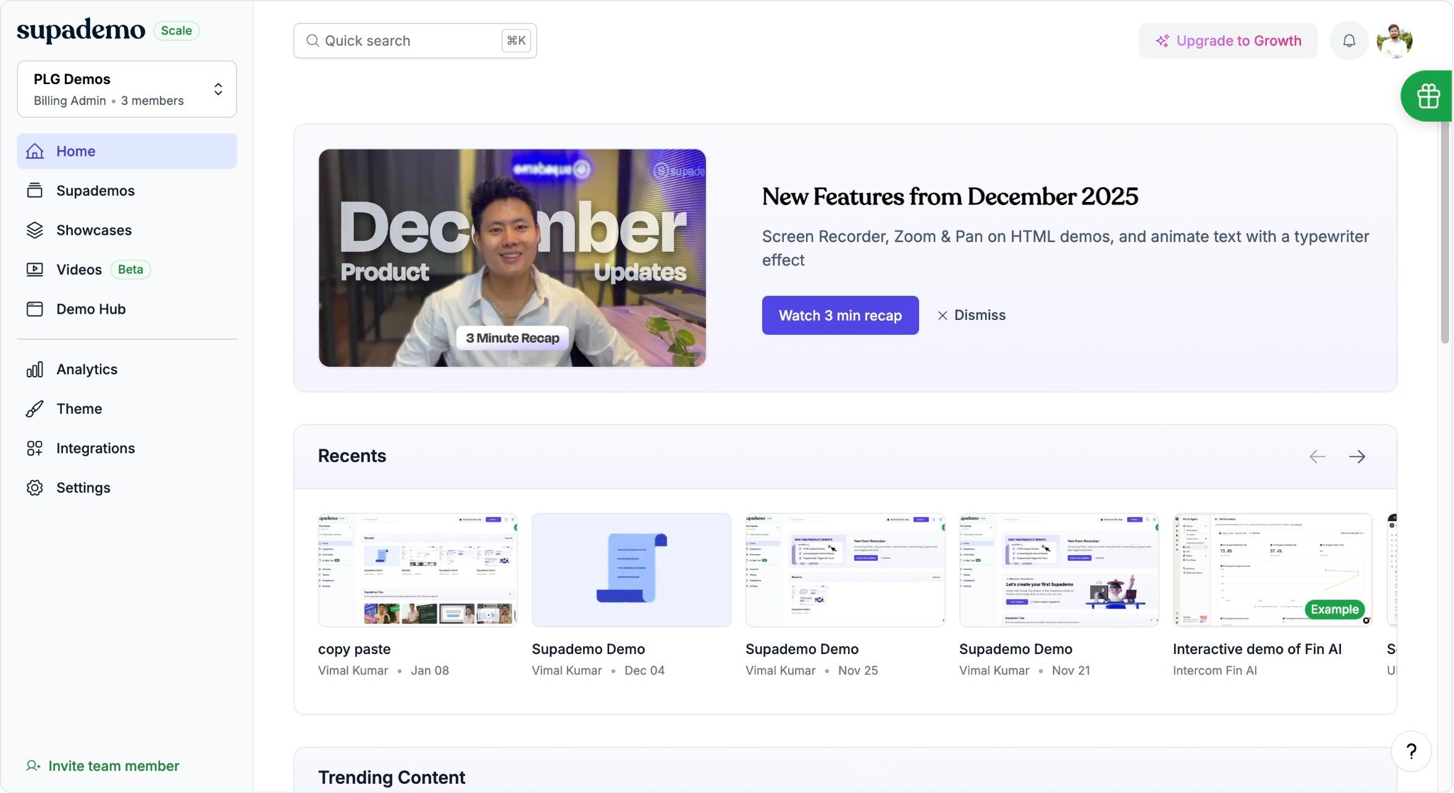Click the Integrations grid-plus icon
Image resolution: width=1454 pixels, height=793 pixels.
pos(35,448)
